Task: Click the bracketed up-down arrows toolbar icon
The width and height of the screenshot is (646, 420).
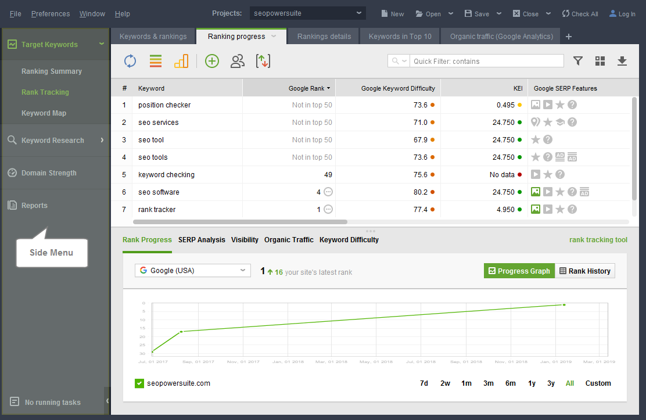Action: click(263, 61)
